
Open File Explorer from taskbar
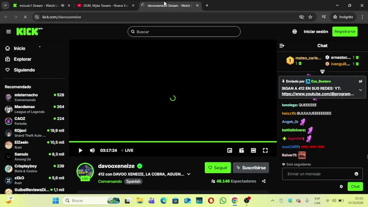point(140,201)
